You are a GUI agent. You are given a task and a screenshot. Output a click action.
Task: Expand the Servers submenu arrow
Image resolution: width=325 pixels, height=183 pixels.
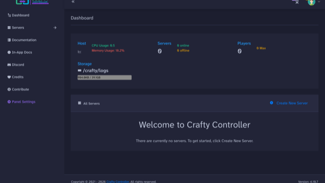click(55, 28)
